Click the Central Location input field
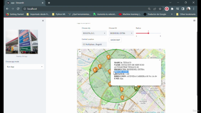 94,44
